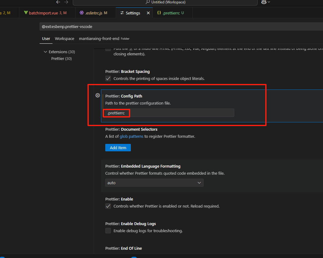Click the gear icon on the Settings tab
The image size is (323, 258).
click(123, 13)
